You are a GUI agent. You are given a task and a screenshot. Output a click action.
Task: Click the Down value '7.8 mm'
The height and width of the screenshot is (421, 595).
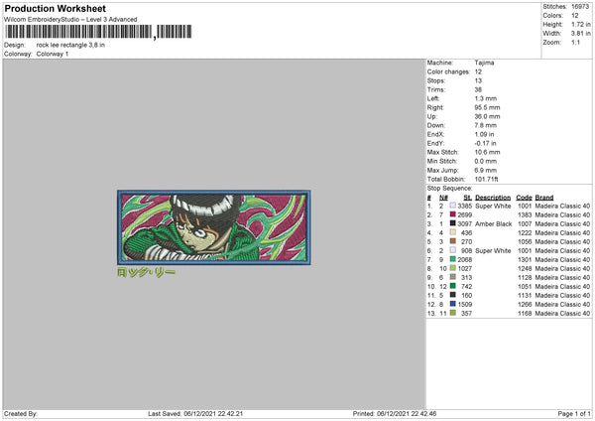click(485, 125)
